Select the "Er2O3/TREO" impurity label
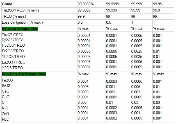Screen dimensions: 176x124 [x=13, y=51]
